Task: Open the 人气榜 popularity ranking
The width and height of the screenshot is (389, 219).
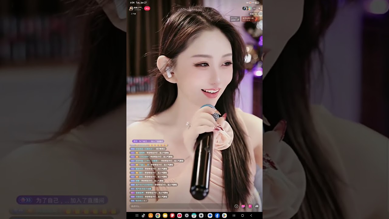Action: [x=133, y=14]
